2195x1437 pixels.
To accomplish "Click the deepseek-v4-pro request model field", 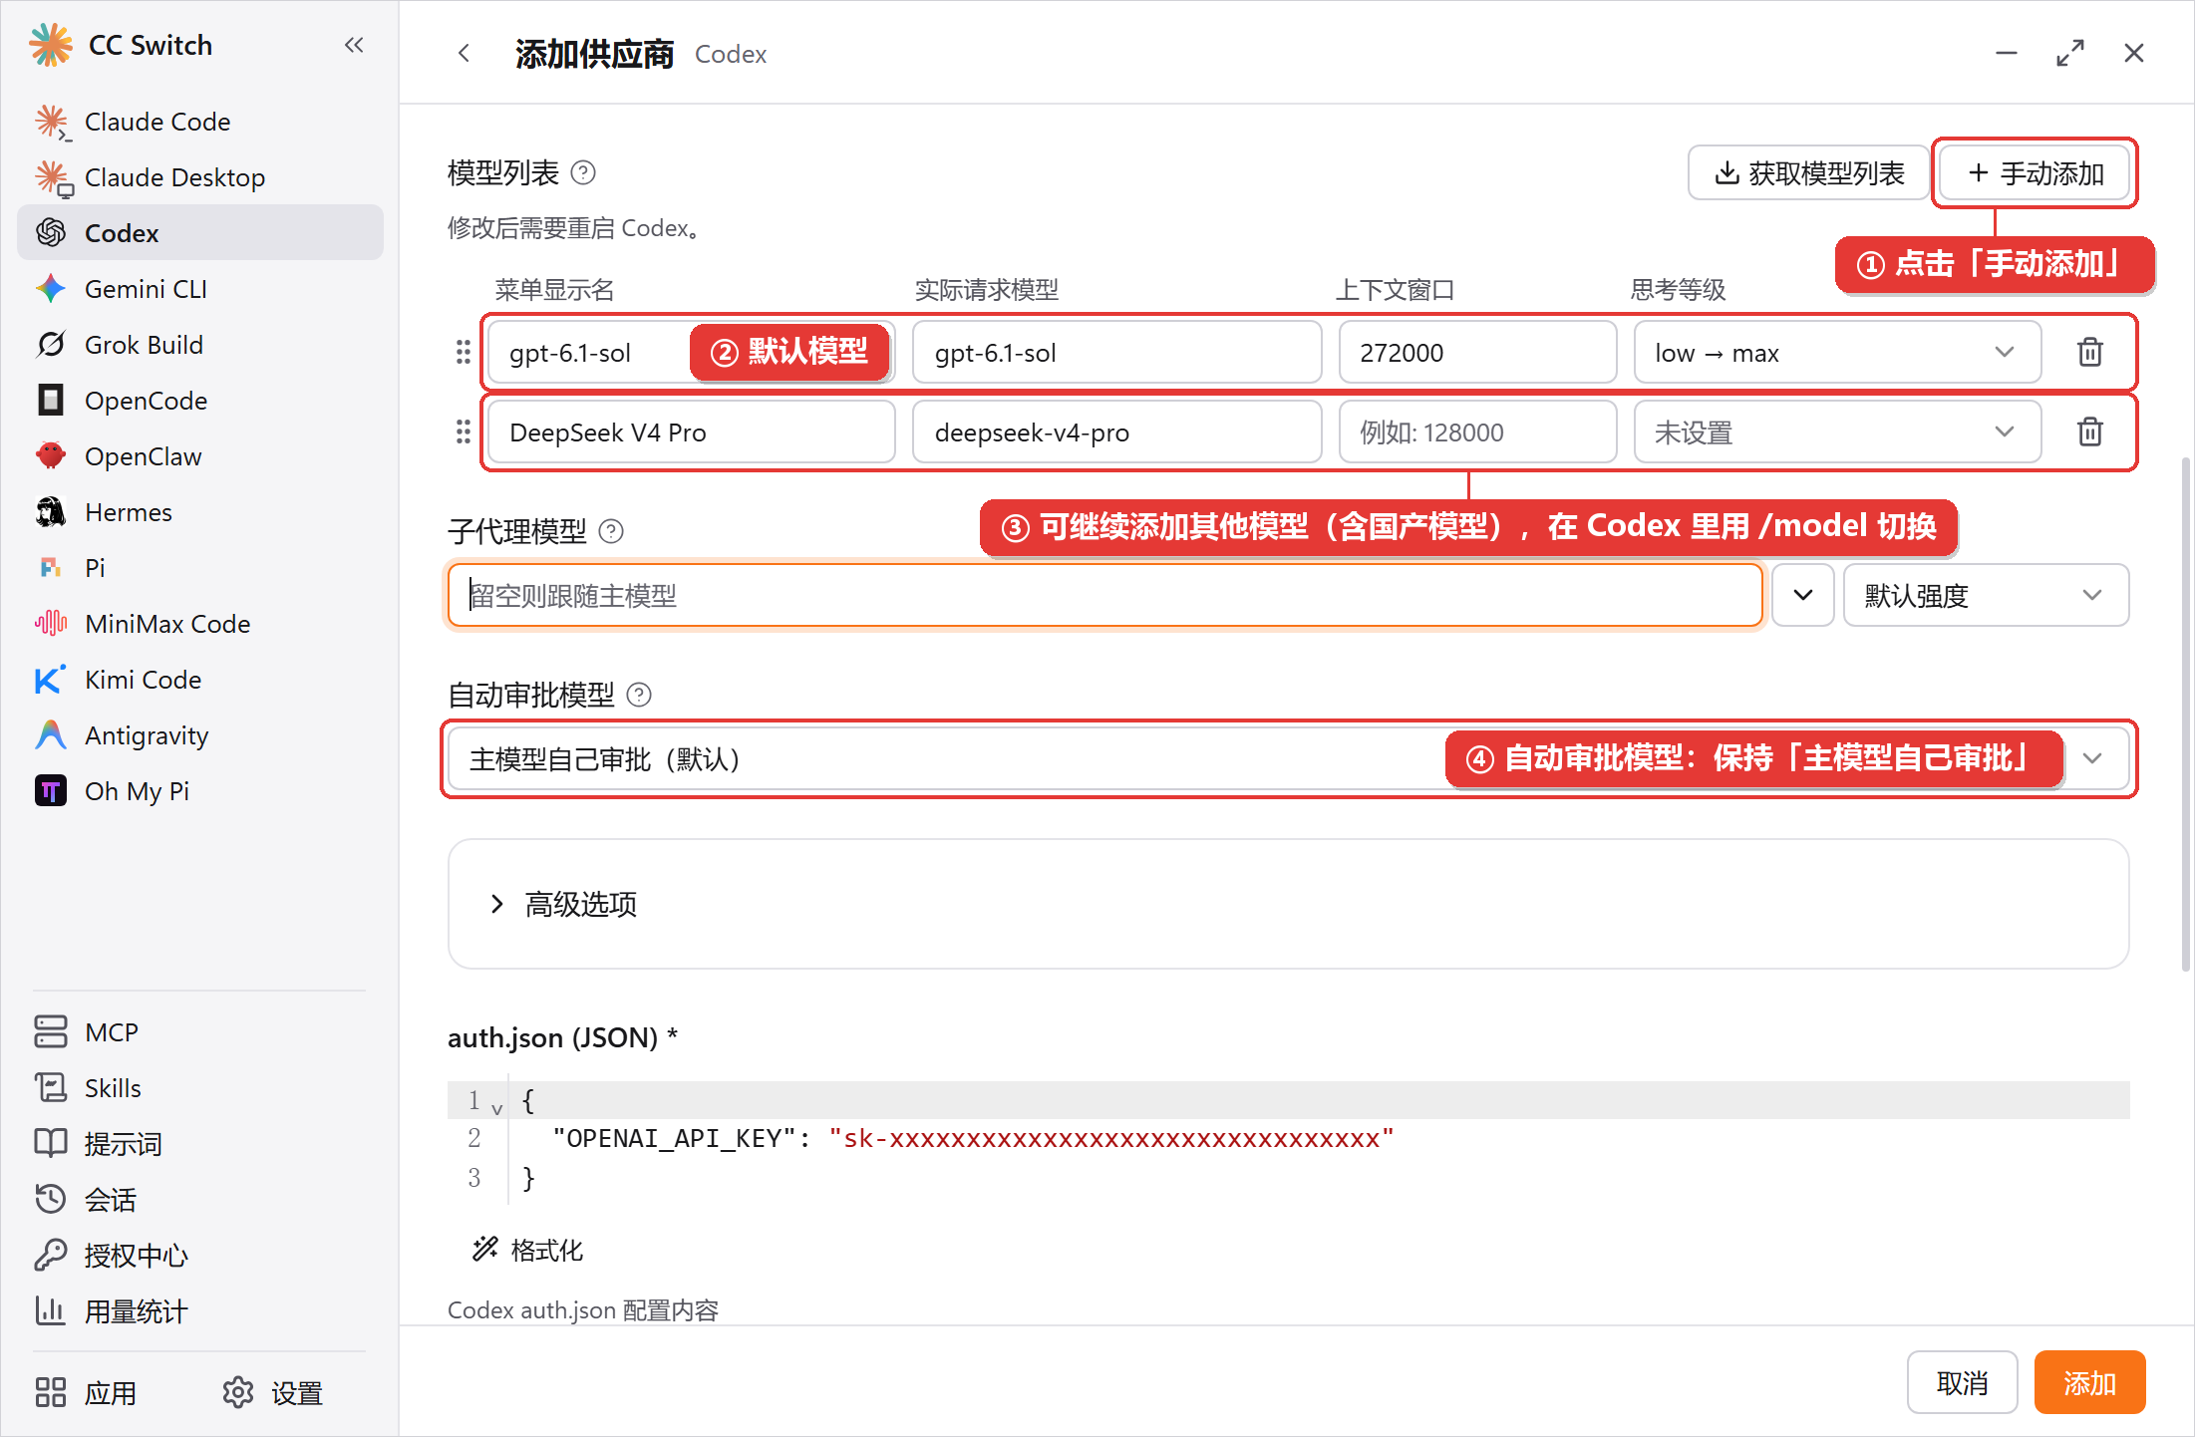I will coord(1116,432).
